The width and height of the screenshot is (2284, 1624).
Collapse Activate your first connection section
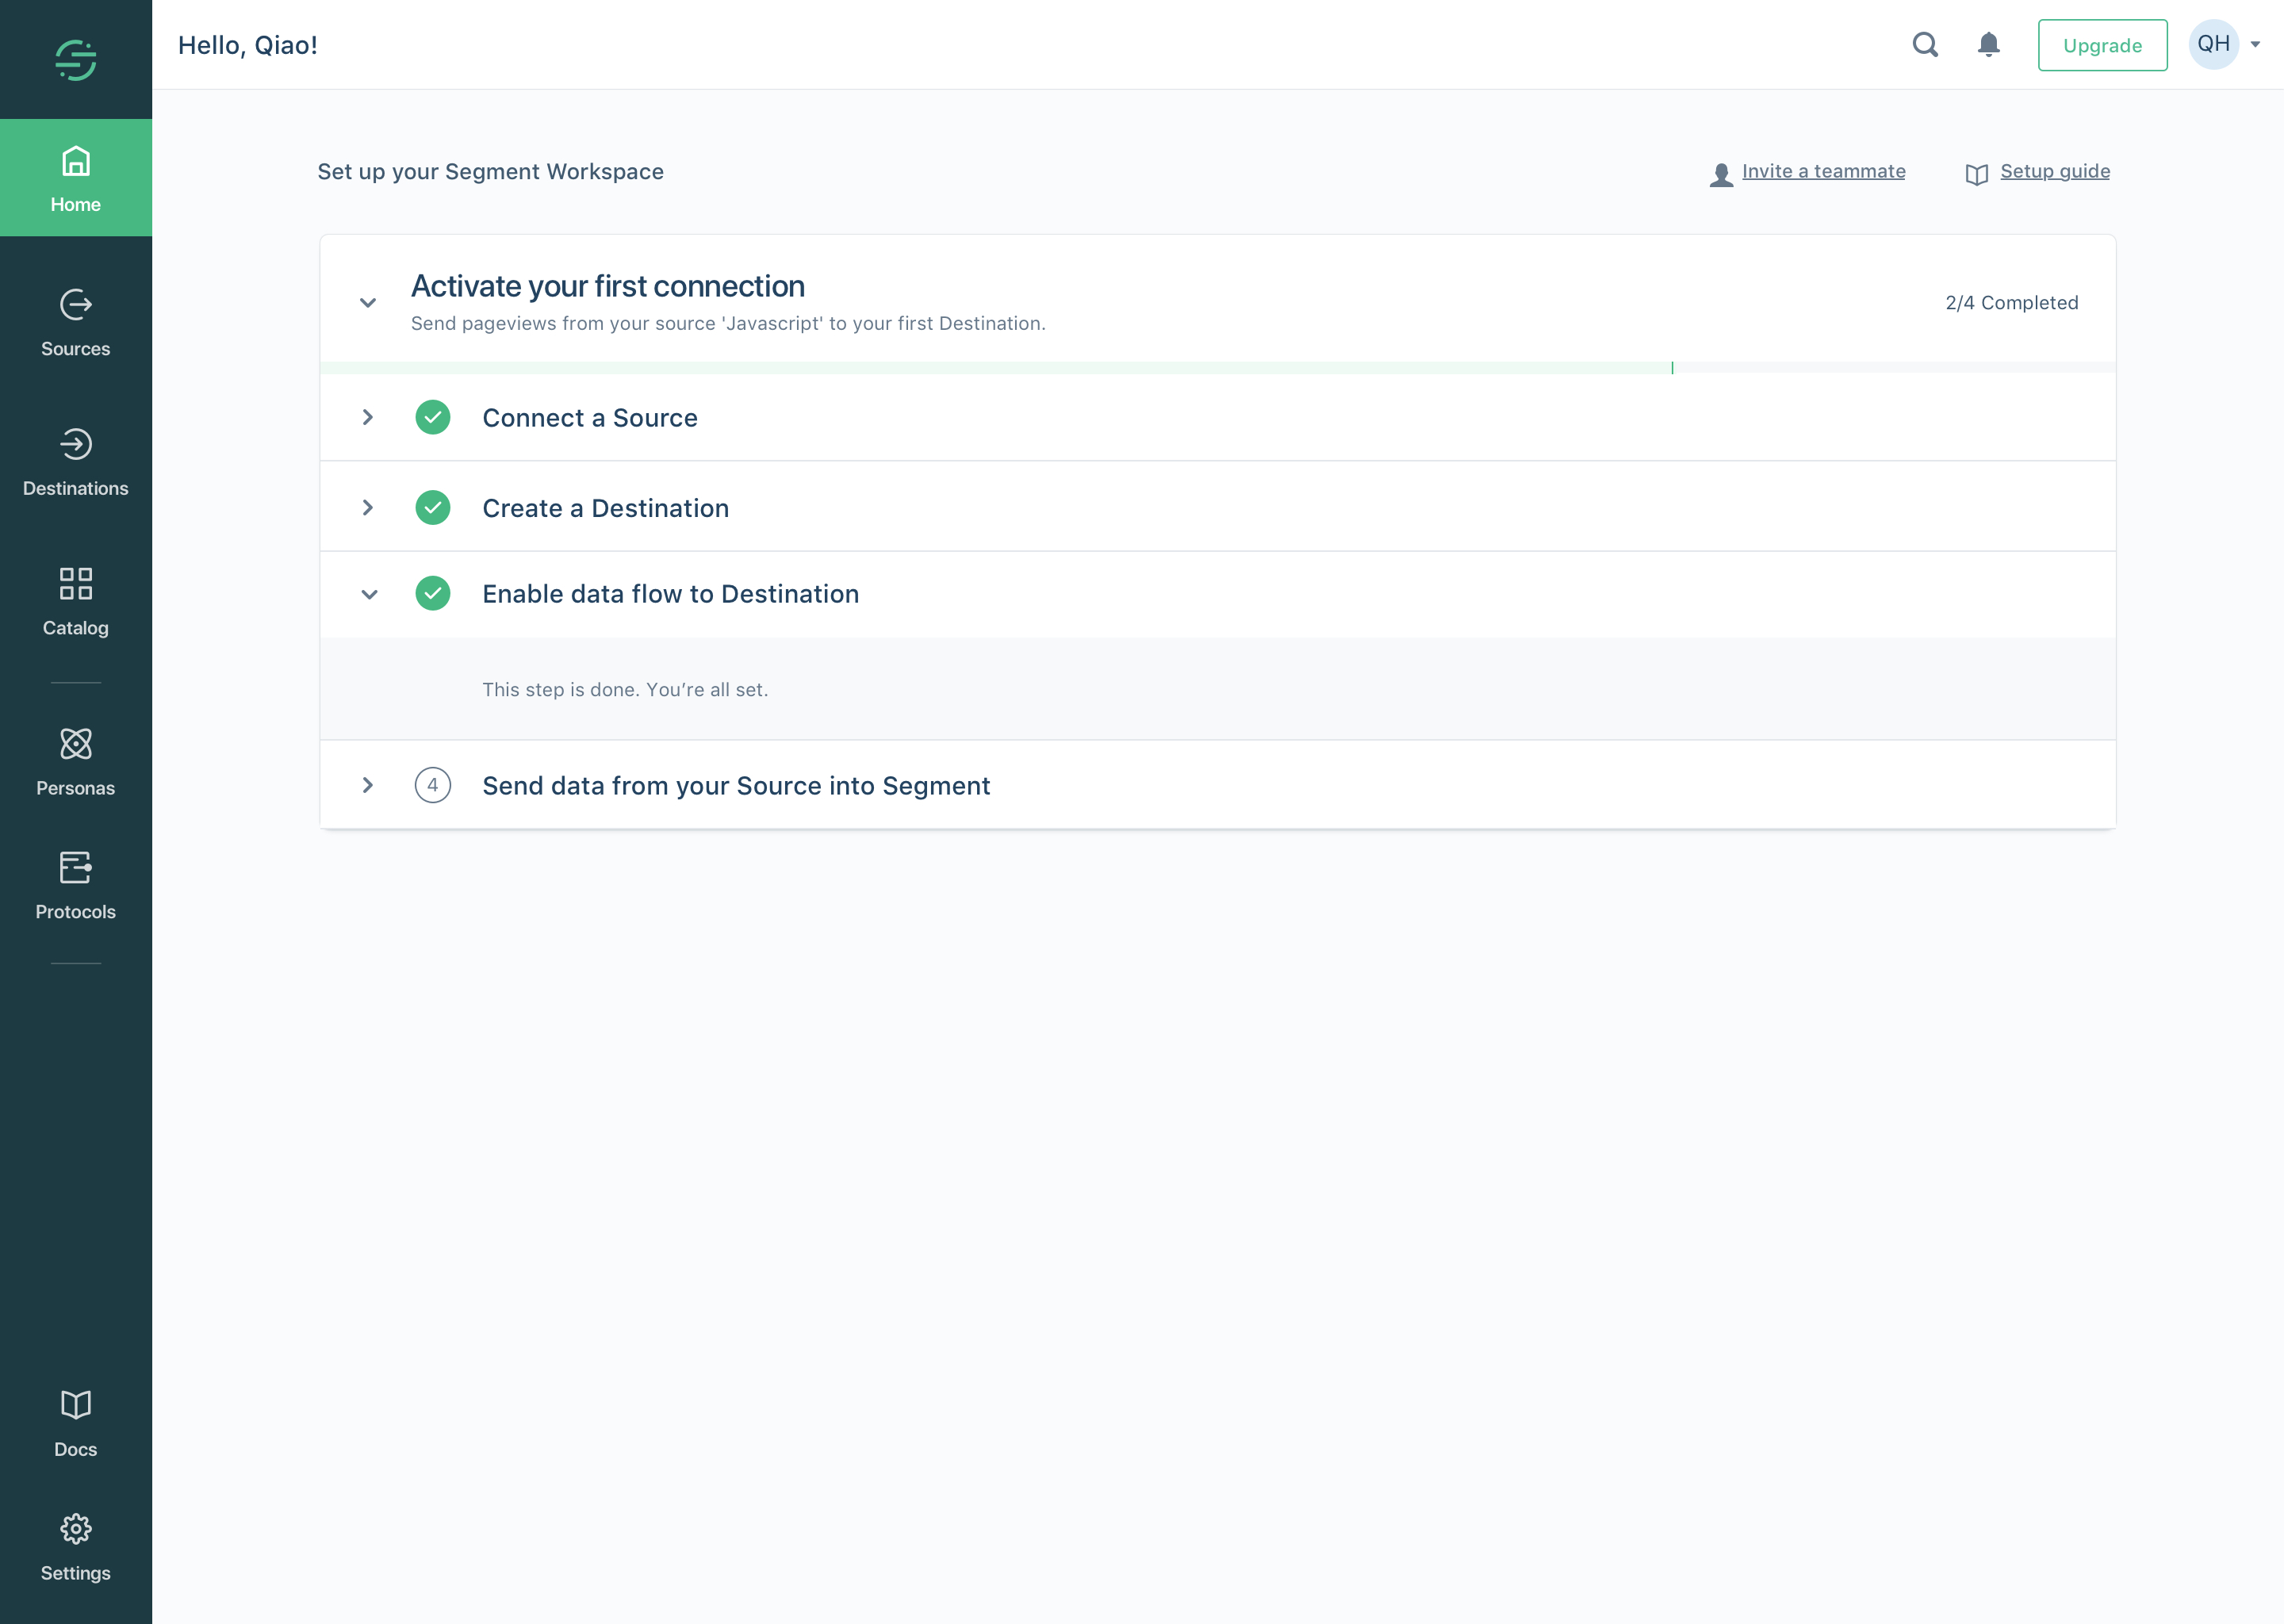point(368,302)
